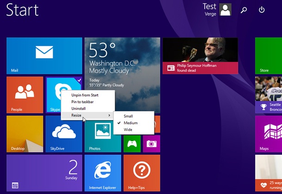Expand the Resize submenu arrow
Image resolution: width=282 pixels, height=194 pixels.
tap(109, 115)
